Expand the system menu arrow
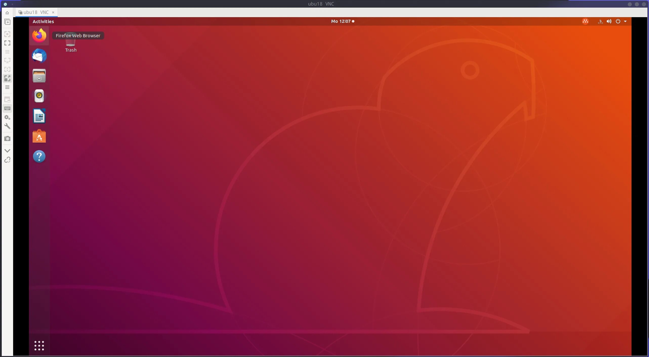The width and height of the screenshot is (649, 357). click(x=625, y=21)
